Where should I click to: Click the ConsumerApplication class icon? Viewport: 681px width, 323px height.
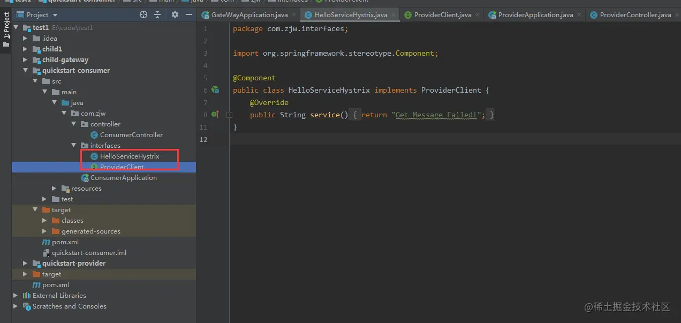85,177
